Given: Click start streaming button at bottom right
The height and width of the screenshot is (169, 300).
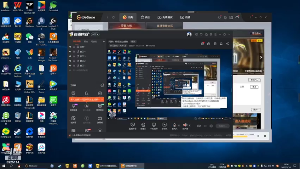Looking at the screenshot, I should click(x=222, y=126).
